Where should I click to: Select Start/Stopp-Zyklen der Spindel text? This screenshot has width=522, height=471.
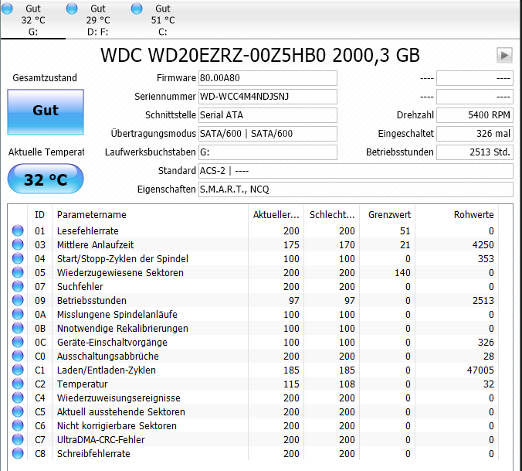point(123,259)
